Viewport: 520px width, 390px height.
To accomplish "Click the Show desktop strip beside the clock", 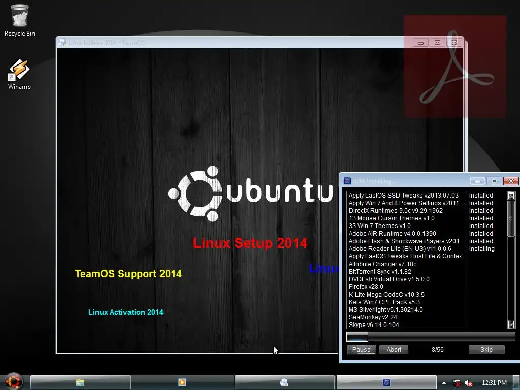I will (x=516, y=383).
